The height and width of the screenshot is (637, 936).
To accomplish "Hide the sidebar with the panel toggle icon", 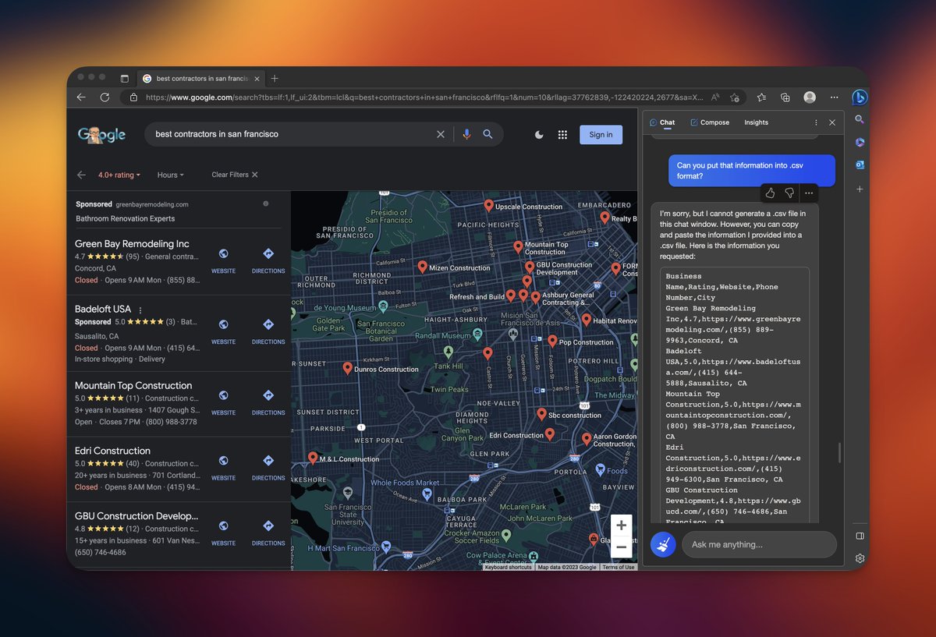I will [x=860, y=536].
